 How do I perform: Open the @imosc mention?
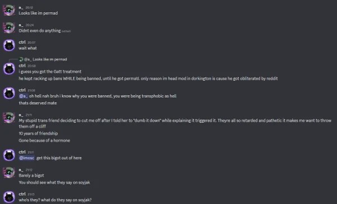coord(27,158)
